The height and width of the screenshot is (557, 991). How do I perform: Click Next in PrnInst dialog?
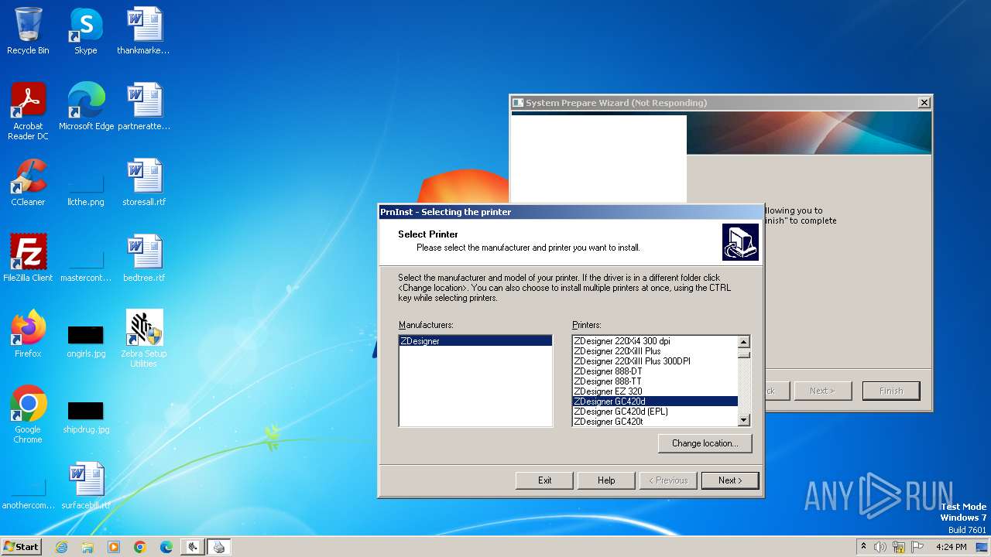(x=730, y=480)
